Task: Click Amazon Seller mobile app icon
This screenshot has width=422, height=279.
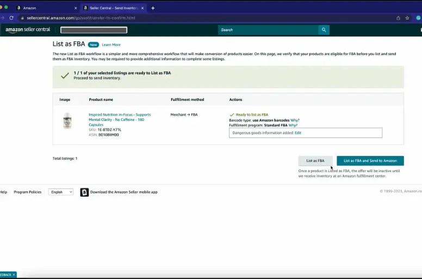Action: point(84,192)
